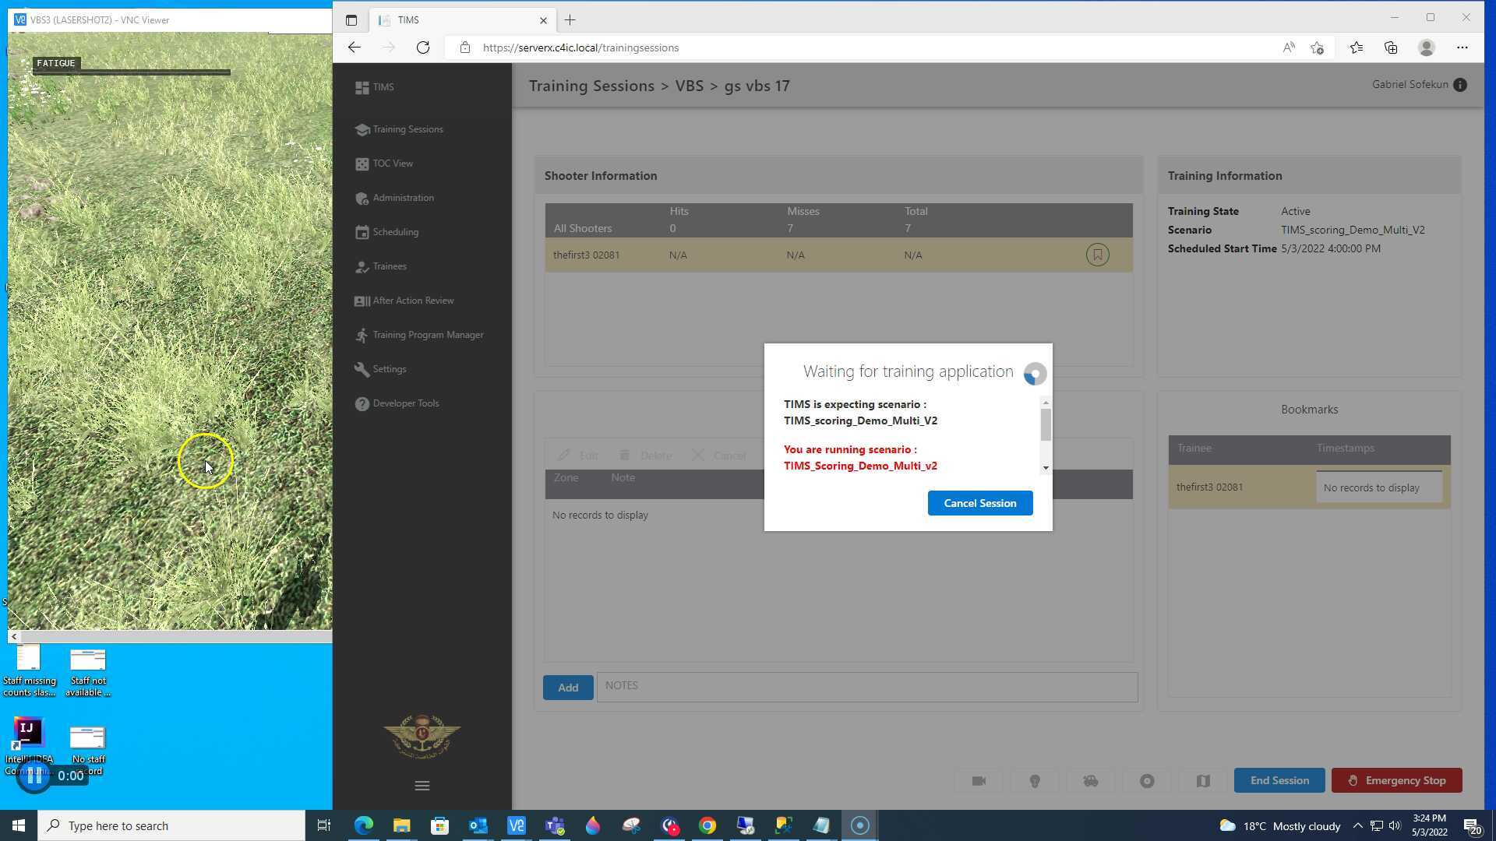Open the map icon in bottom toolbar
Viewport: 1496px width, 841px height.
tap(1203, 781)
